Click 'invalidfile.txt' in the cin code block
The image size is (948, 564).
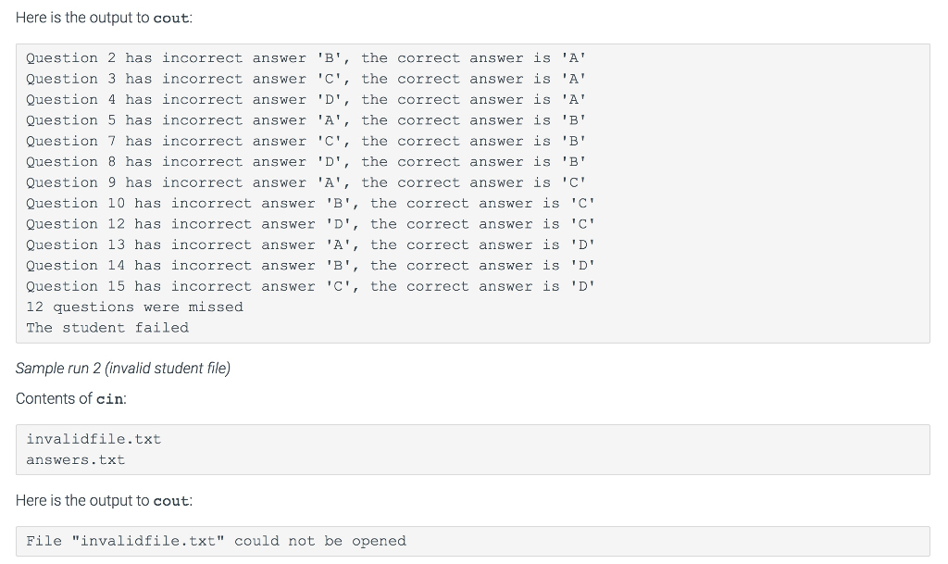(x=94, y=439)
